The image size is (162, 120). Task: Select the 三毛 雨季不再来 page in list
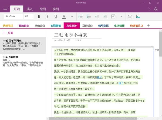pos(23,45)
